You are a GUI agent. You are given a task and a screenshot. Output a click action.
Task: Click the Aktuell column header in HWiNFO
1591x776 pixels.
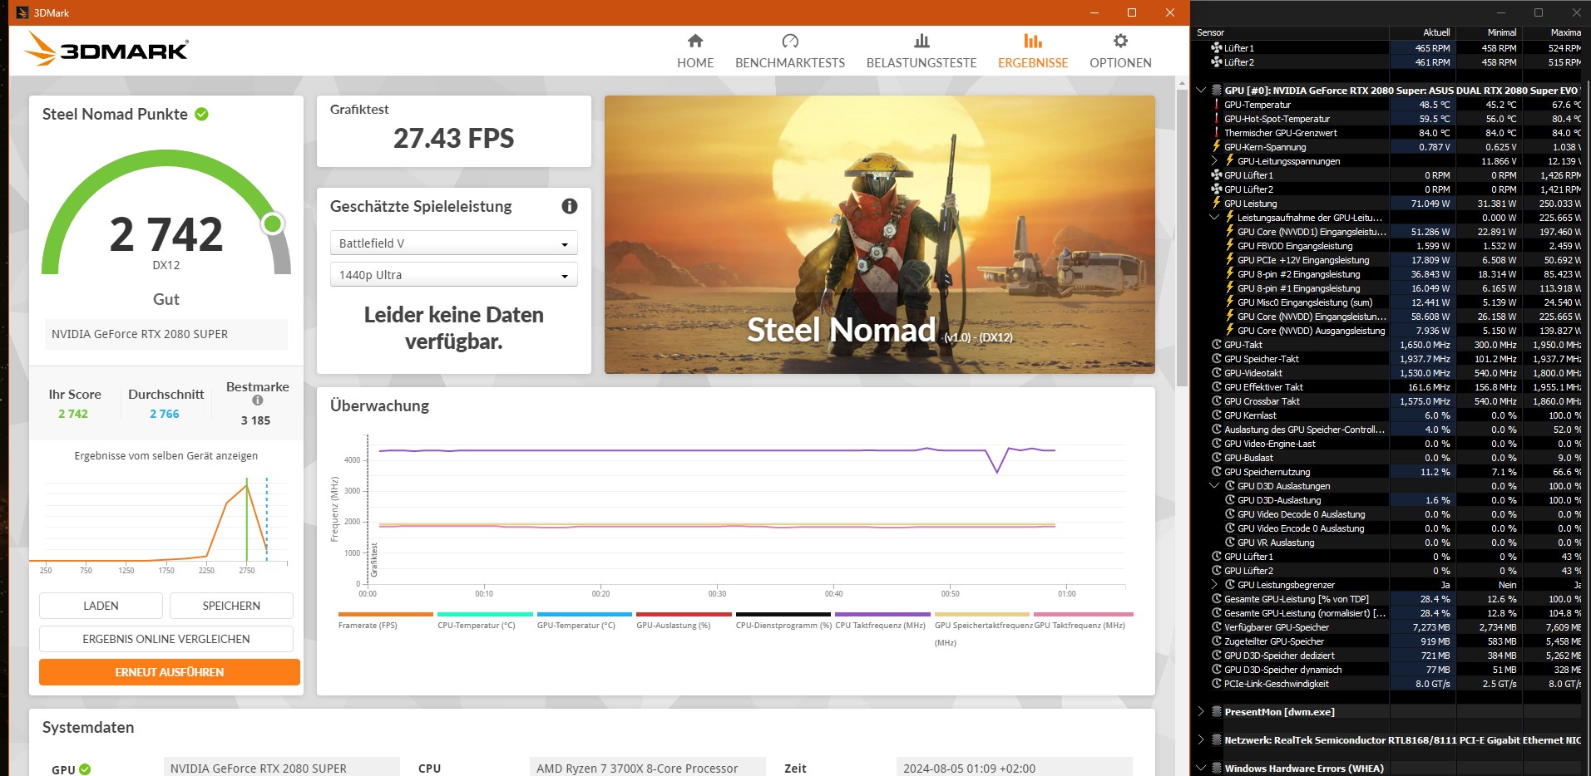tap(1423, 32)
